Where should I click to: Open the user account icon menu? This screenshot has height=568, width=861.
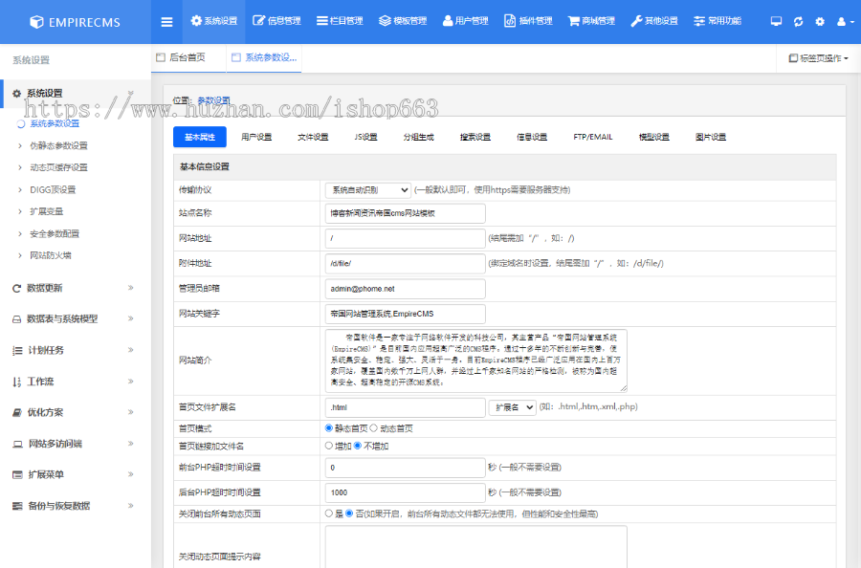pos(844,21)
